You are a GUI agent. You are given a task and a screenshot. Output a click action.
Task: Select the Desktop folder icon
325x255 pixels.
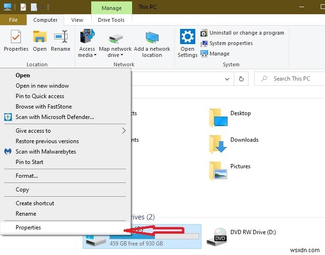(x=218, y=118)
